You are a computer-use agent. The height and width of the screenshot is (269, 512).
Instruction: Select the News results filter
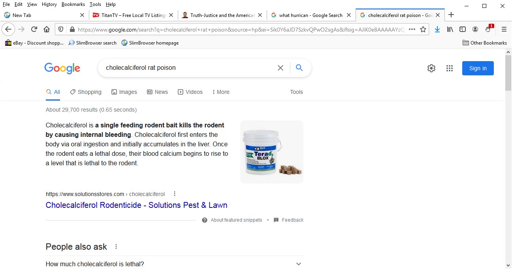(x=157, y=92)
